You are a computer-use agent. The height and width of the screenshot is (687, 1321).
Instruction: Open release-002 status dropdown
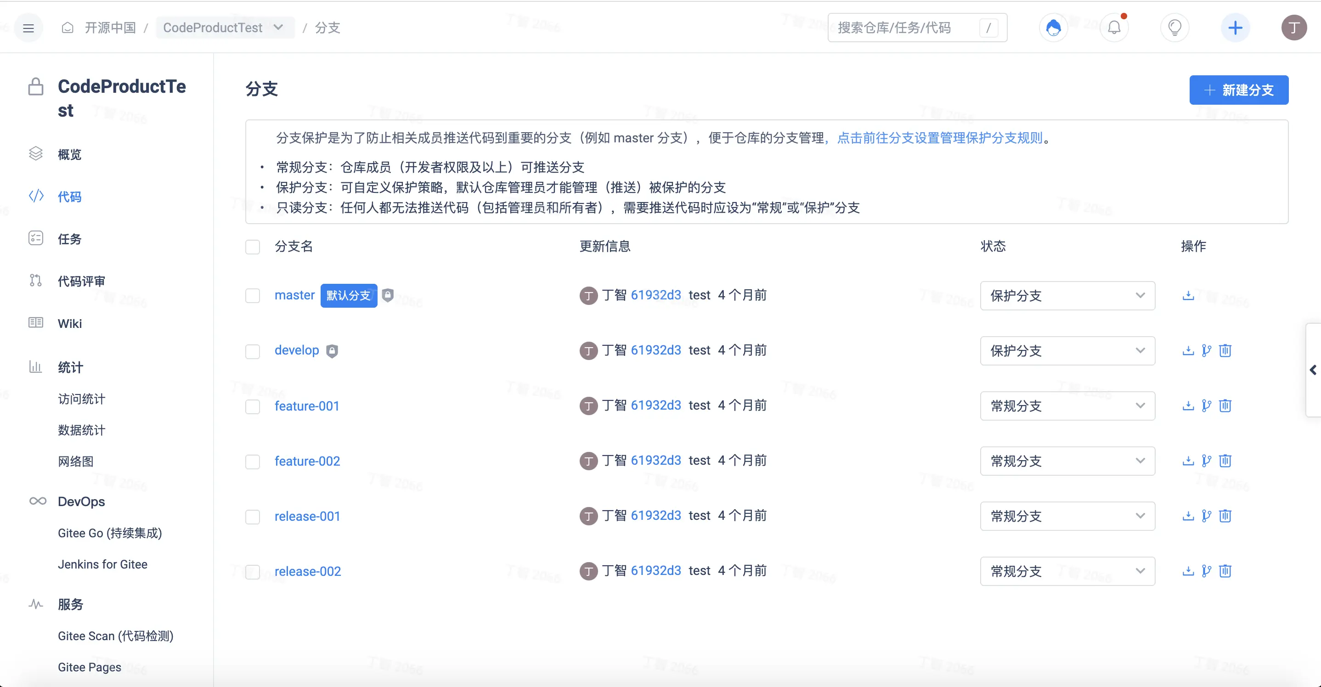pos(1067,571)
